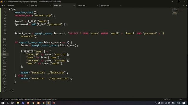Click the WHERE keyword in the SQL query

(x=105, y=33)
